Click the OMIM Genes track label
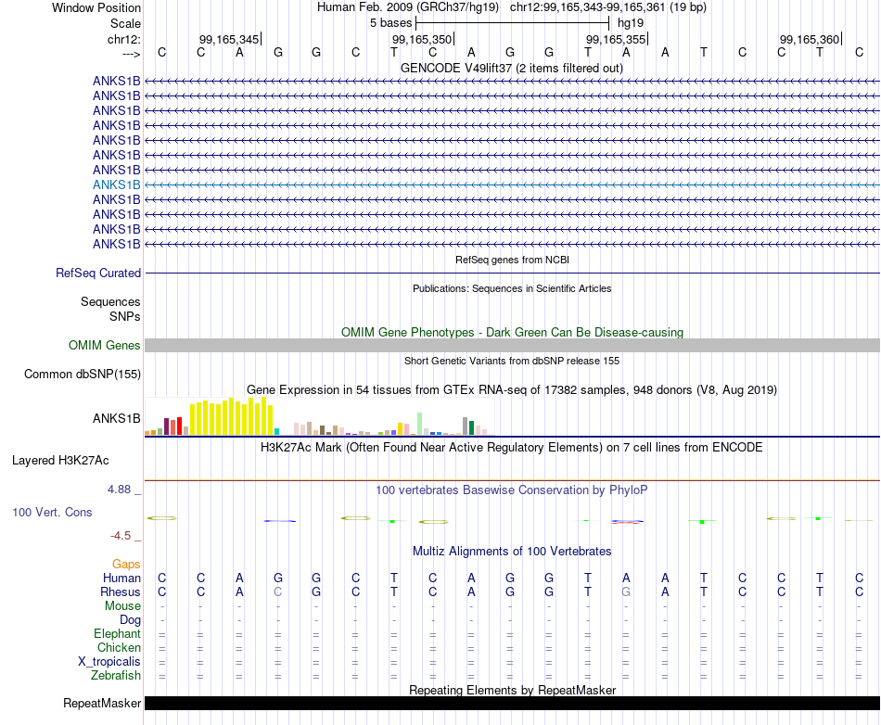 (x=104, y=346)
